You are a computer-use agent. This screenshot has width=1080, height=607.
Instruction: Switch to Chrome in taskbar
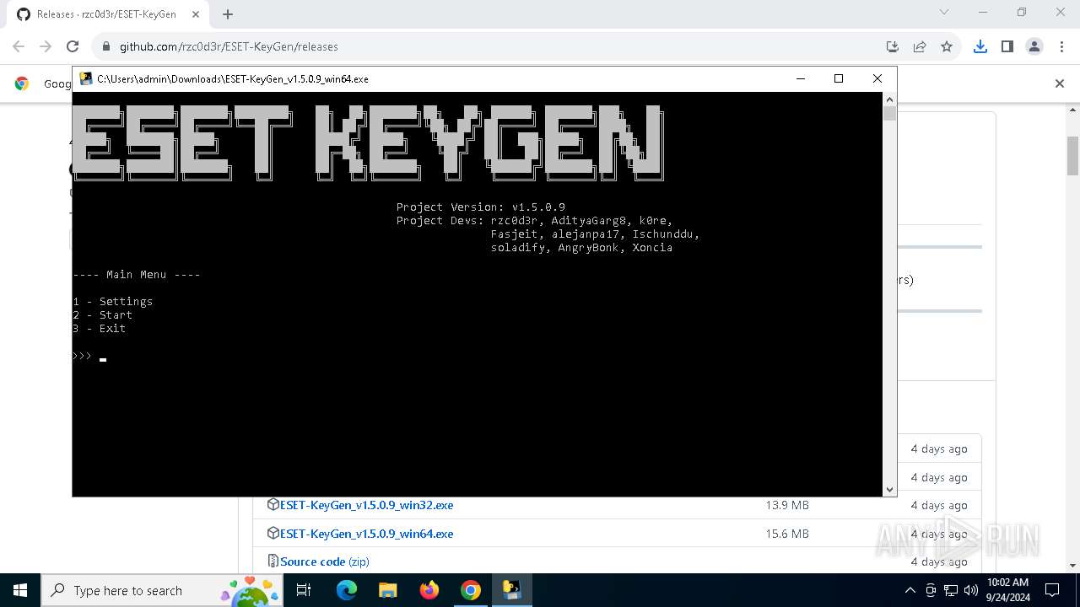coord(471,590)
